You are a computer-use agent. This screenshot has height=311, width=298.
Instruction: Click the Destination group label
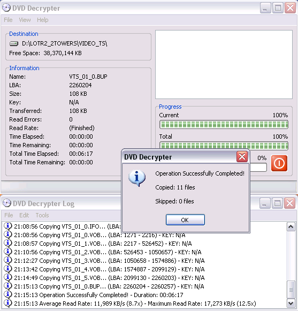24,34
